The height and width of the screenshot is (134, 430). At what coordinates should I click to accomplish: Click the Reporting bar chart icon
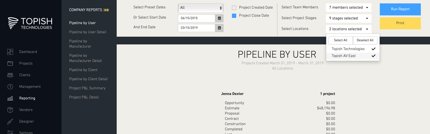click(x=10, y=98)
